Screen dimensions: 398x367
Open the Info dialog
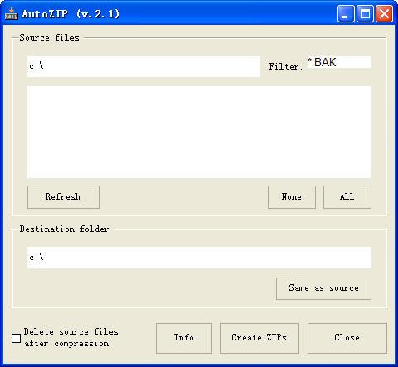coord(184,338)
